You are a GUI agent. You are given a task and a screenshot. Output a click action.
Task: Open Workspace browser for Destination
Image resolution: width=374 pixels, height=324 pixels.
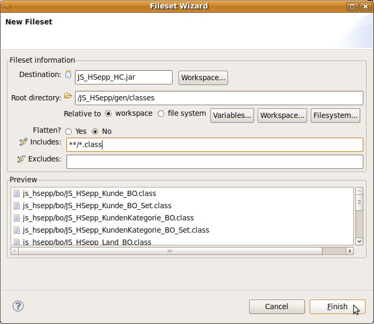203,78
